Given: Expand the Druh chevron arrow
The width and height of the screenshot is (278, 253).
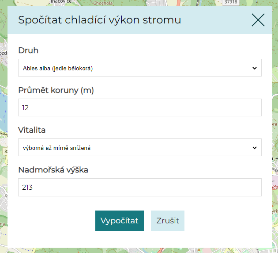Looking at the screenshot, I should coord(255,68).
